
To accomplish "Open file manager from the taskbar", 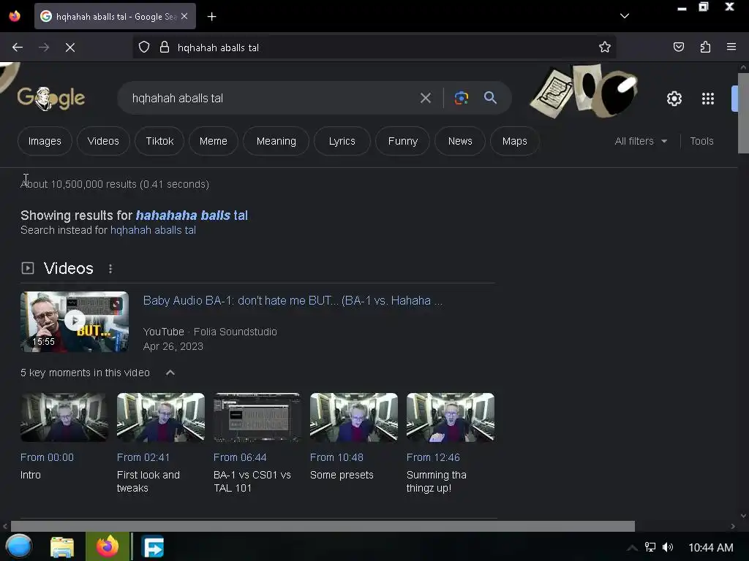I will tap(62, 547).
